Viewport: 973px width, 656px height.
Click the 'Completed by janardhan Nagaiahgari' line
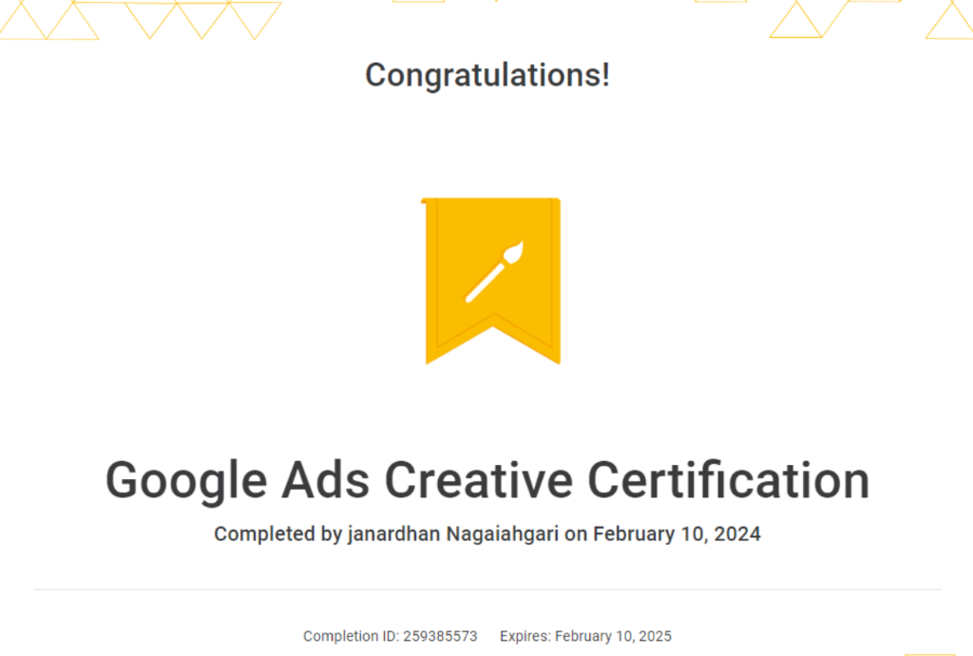pyautogui.click(x=487, y=533)
